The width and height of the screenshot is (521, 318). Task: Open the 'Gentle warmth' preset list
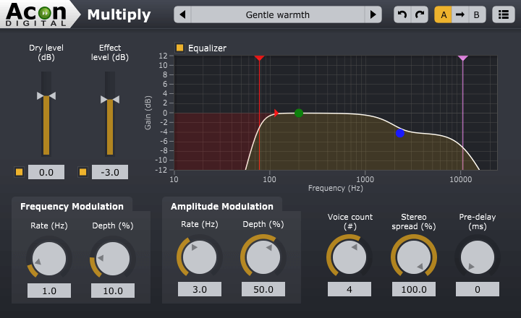coord(278,14)
